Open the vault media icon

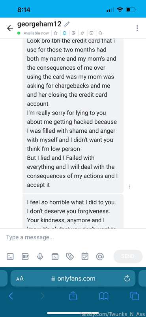tap(55, 256)
